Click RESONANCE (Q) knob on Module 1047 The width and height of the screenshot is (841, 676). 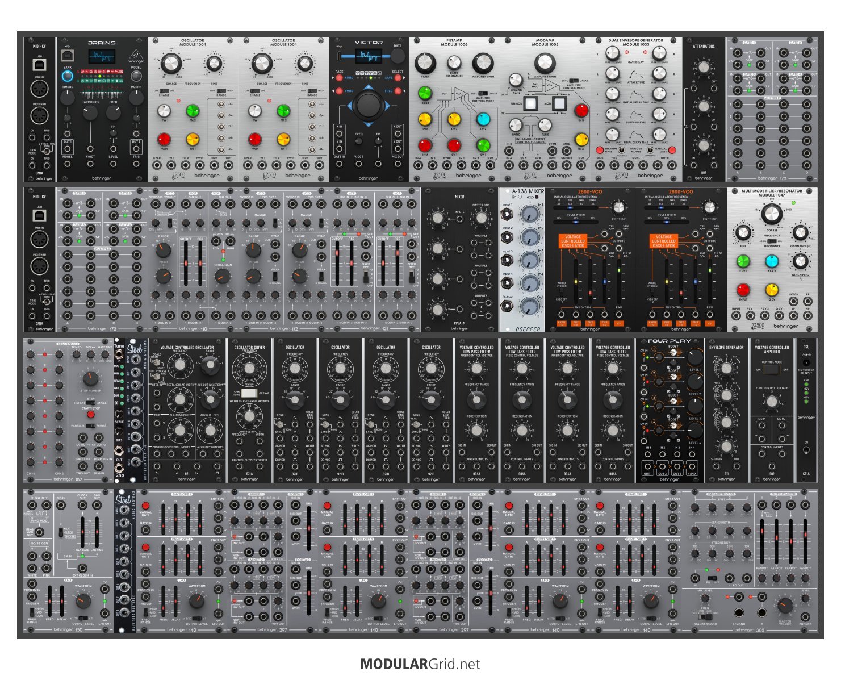(x=800, y=232)
